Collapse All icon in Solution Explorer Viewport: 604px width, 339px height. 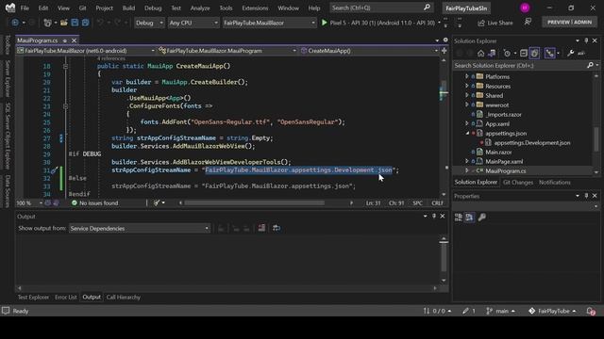pos(524,54)
